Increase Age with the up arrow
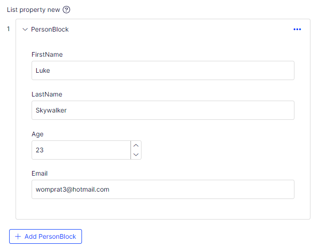Viewport: 321px width, 252px height. [x=136, y=145]
